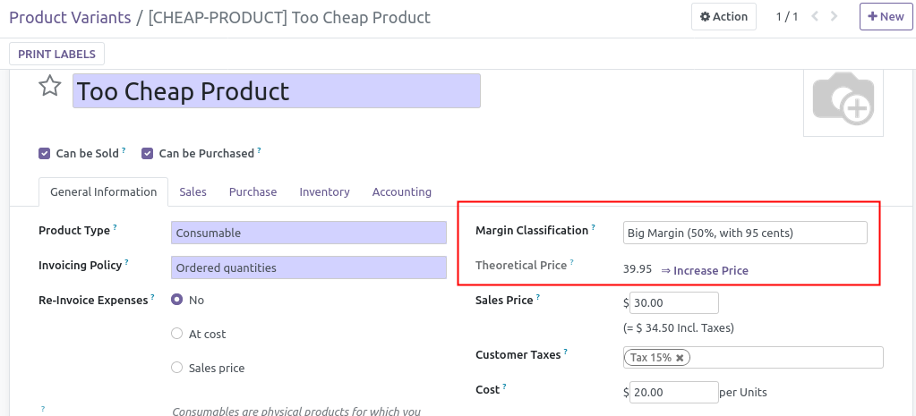Click the Increase Price link
This screenshot has height=416, width=916.
(x=705, y=271)
